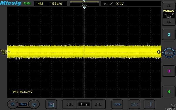Tap the fine adjust up triangle button
The height and width of the screenshot is (110, 176).
coord(13,104)
